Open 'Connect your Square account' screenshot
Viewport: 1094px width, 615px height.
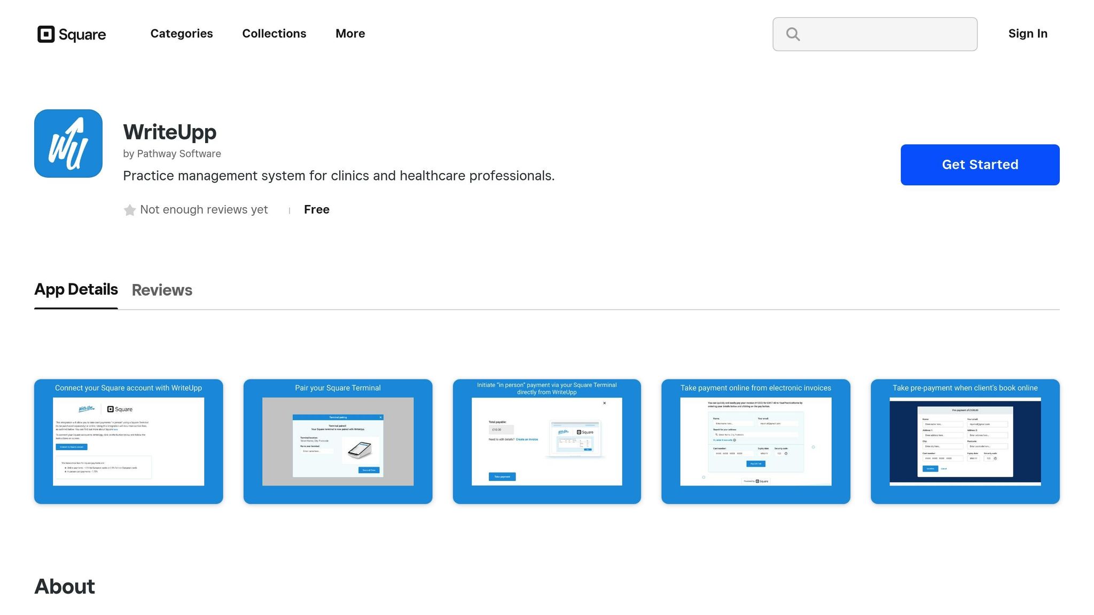[x=129, y=441]
